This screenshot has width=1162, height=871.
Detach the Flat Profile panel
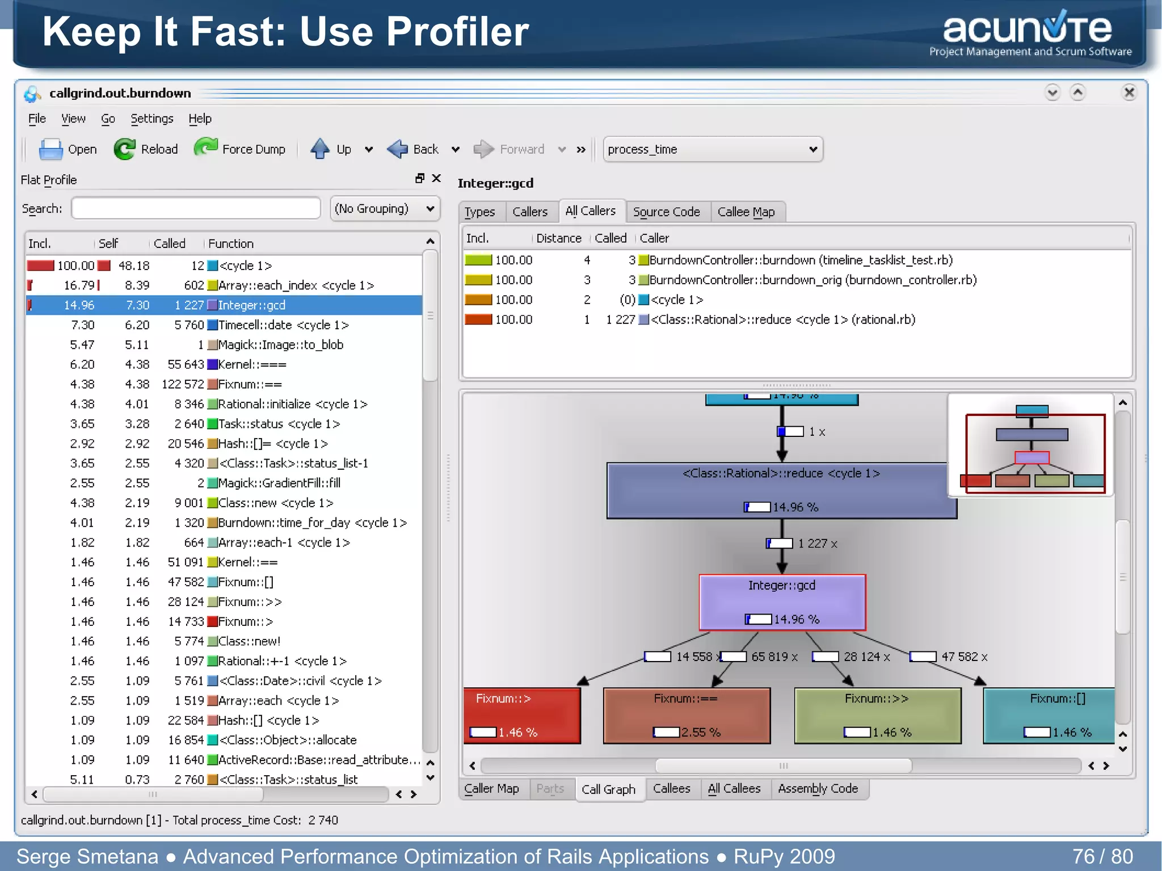(420, 179)
